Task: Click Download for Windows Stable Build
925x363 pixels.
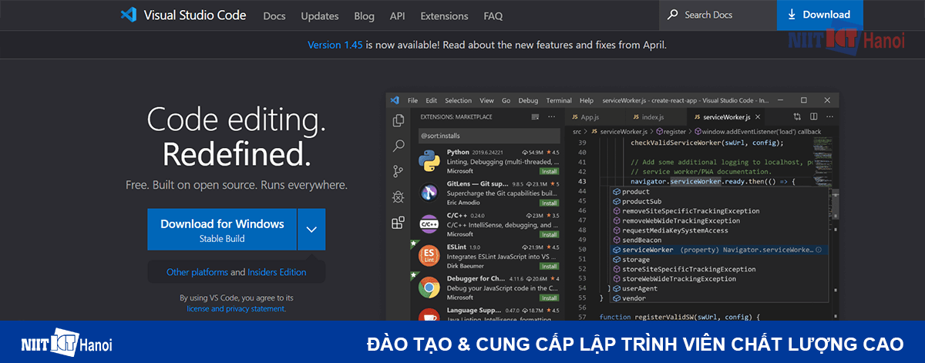Action: tap(222, 230)
